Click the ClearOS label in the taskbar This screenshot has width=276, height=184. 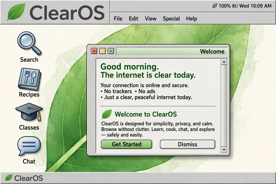[29, 178]
